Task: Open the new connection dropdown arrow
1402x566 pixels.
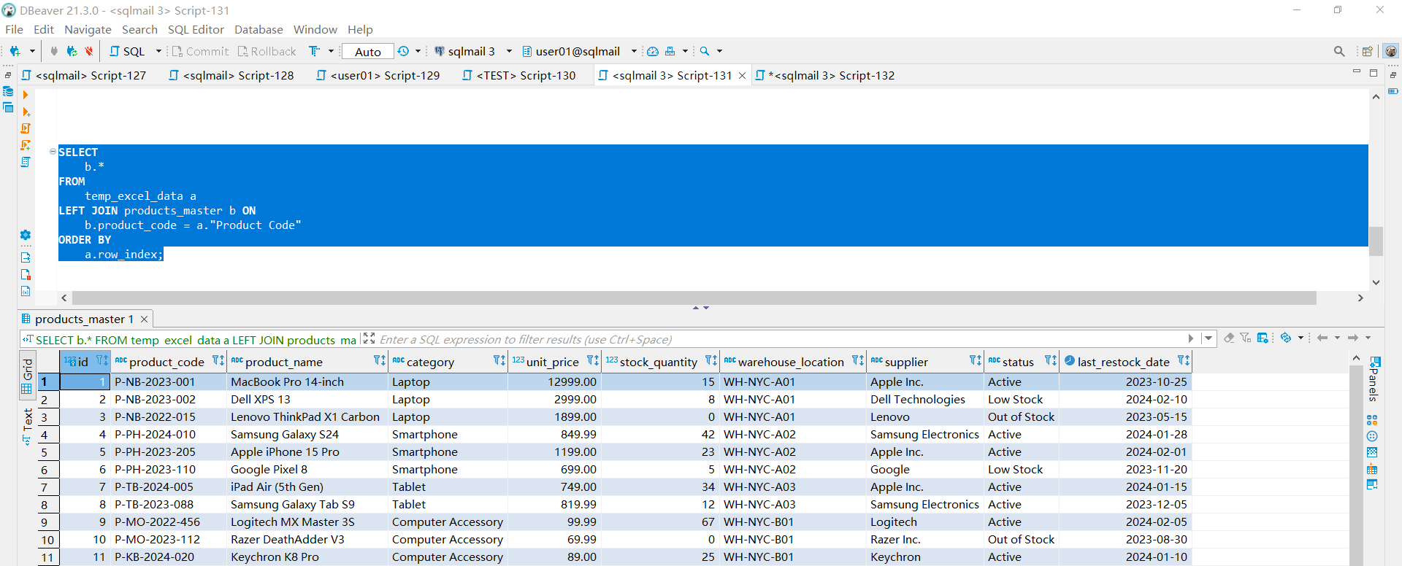Action: click(32, 51)
